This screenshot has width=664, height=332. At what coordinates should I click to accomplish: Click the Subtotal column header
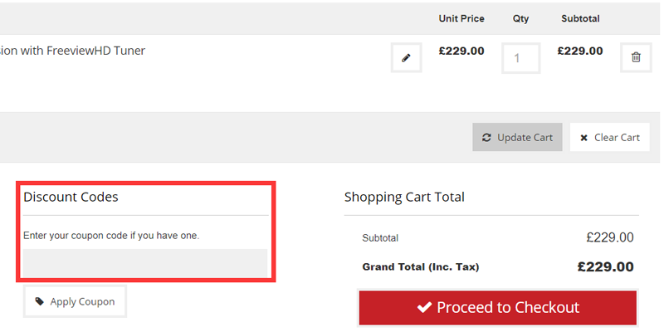pos(580,18)
